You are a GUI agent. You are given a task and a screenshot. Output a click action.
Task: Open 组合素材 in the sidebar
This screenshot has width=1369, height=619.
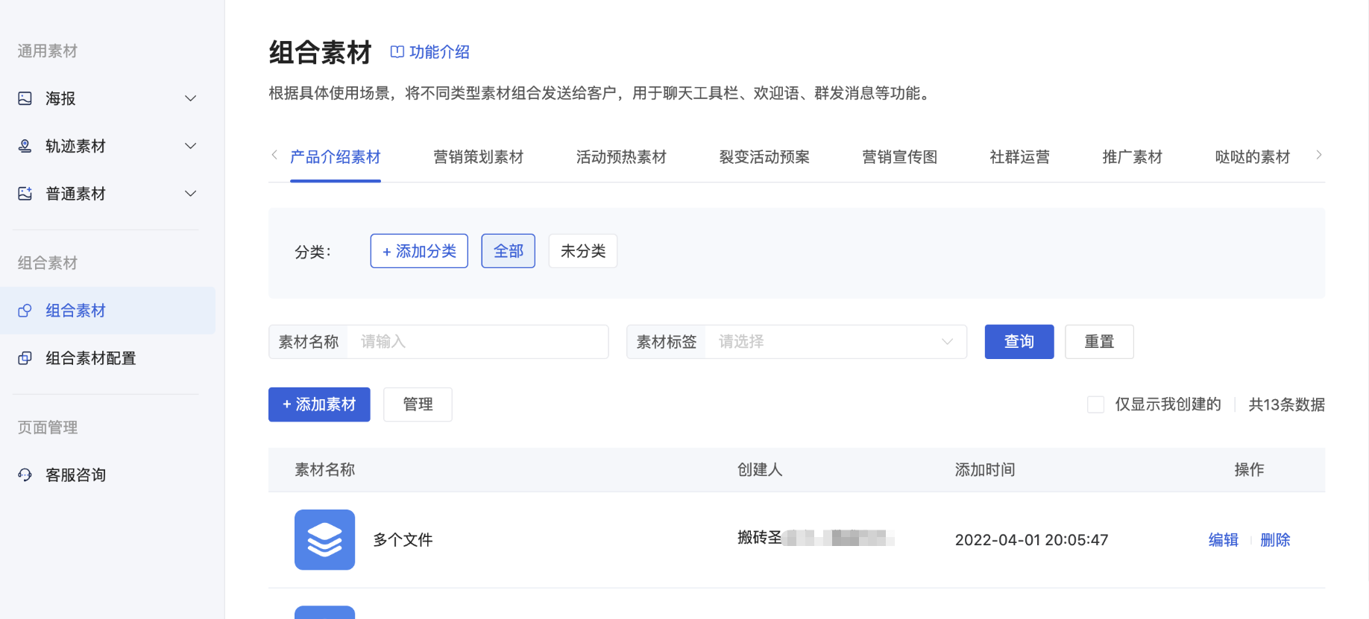[x=108, y=311]
